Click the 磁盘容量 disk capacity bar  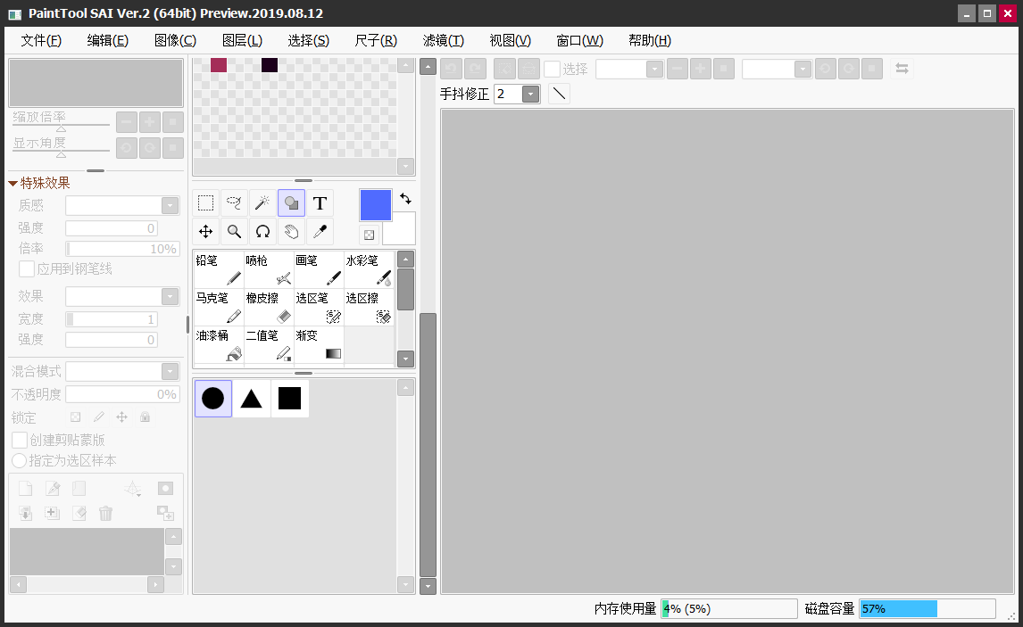[x=927, y=609]
